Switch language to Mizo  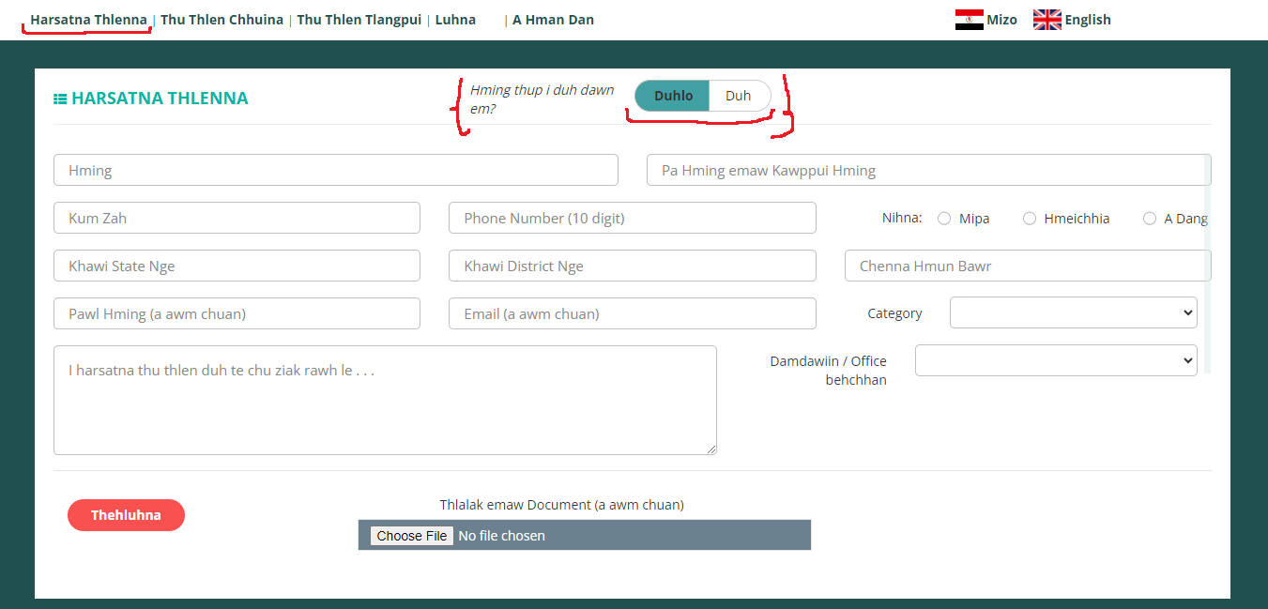point(1001,20)
